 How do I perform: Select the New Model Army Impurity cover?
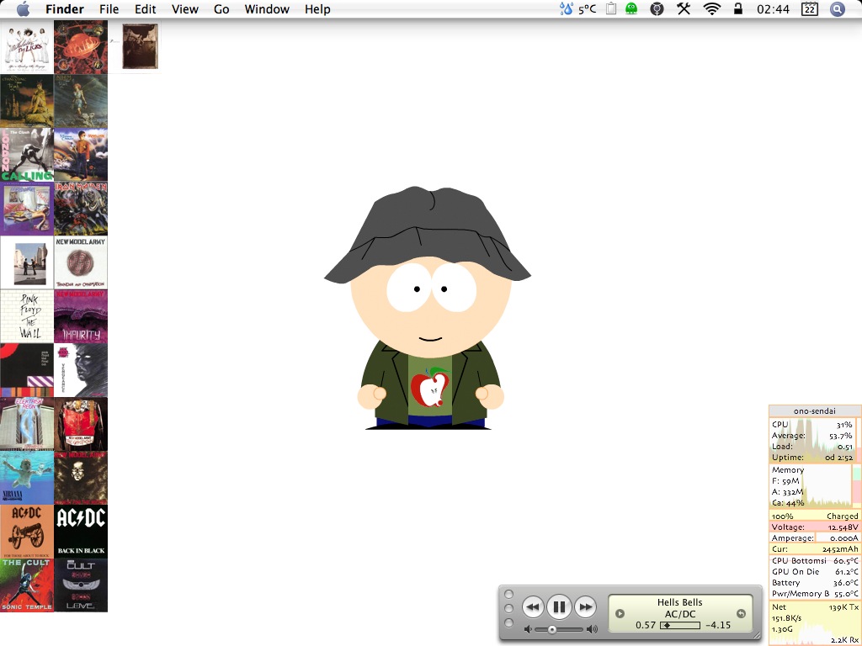click(x=81, y=317)
